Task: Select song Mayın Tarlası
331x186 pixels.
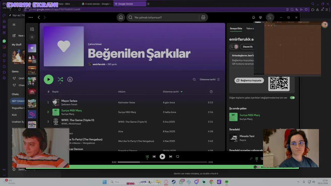Action: [69, 101]
